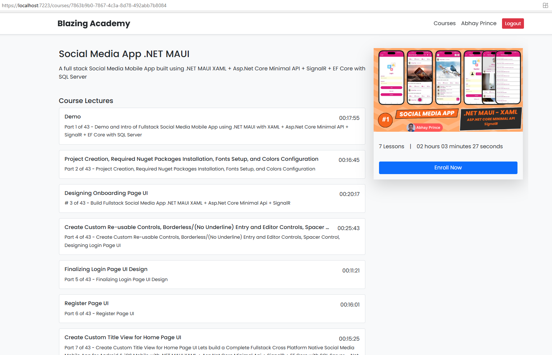Select Designing Onboarding Page UI lecture
This screenshot has width=552, height=355.
pos(212,198)
